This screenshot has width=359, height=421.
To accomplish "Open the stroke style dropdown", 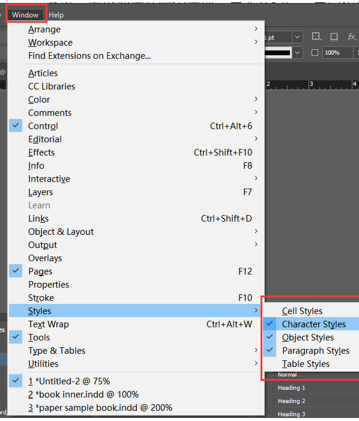I will coord(297,53).
